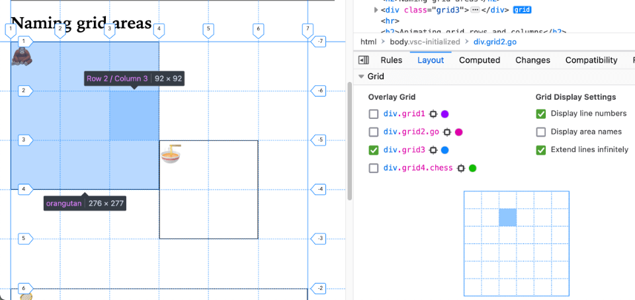Click the "Grid Display Settings" heading
This screenshot has height=300, width=635.
point(576,97)
